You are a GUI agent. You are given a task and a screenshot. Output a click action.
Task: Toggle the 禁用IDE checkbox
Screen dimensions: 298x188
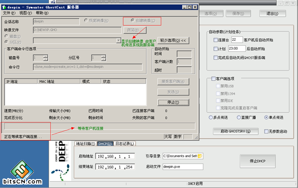pyautogui.click(x=218, y=100)
